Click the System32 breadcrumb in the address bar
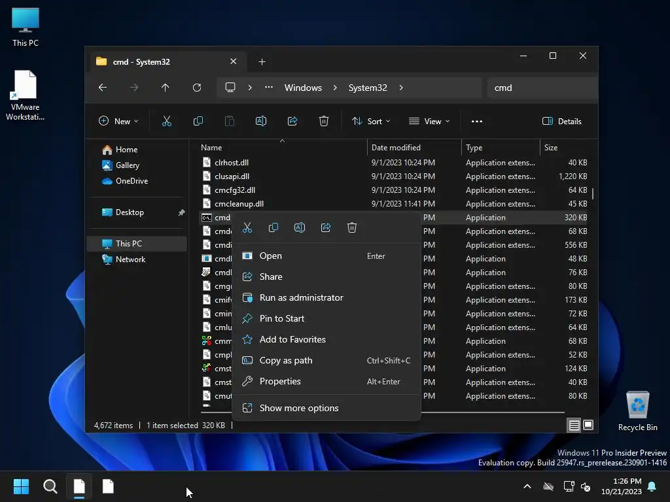 (368, 88)
